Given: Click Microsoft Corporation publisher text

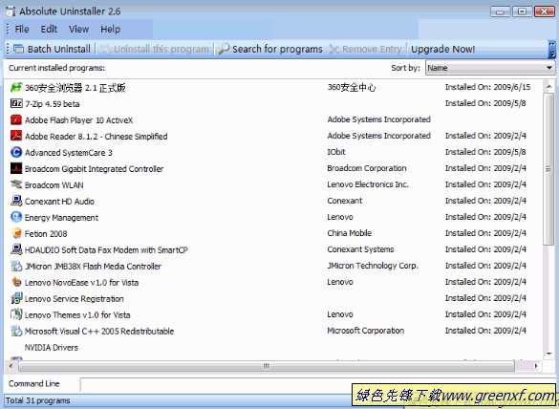Looking at the screenshot, I should 365,331.
